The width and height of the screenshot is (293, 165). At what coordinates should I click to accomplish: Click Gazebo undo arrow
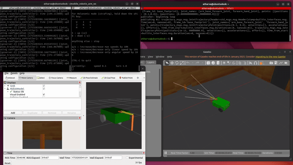188,63
